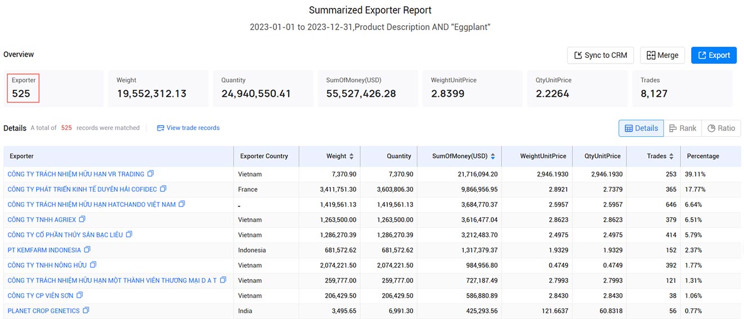The image size is (744, 319).
Task: Switch to the Rank view tab
Action: [683, 128]
